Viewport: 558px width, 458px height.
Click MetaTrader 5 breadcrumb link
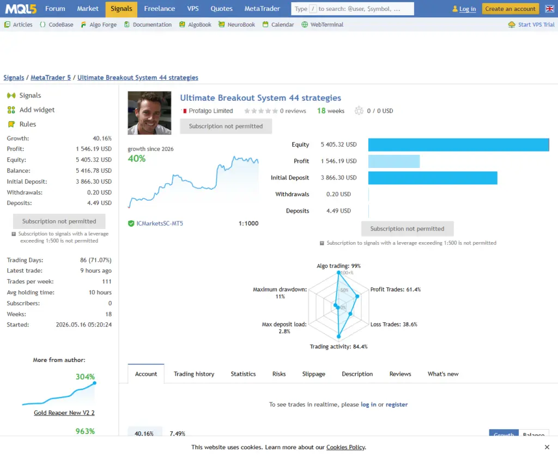[51, 77]
